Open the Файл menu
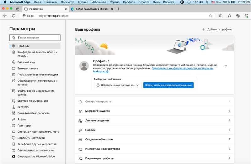Screen dimensions: 251x164 pos(37,2)
